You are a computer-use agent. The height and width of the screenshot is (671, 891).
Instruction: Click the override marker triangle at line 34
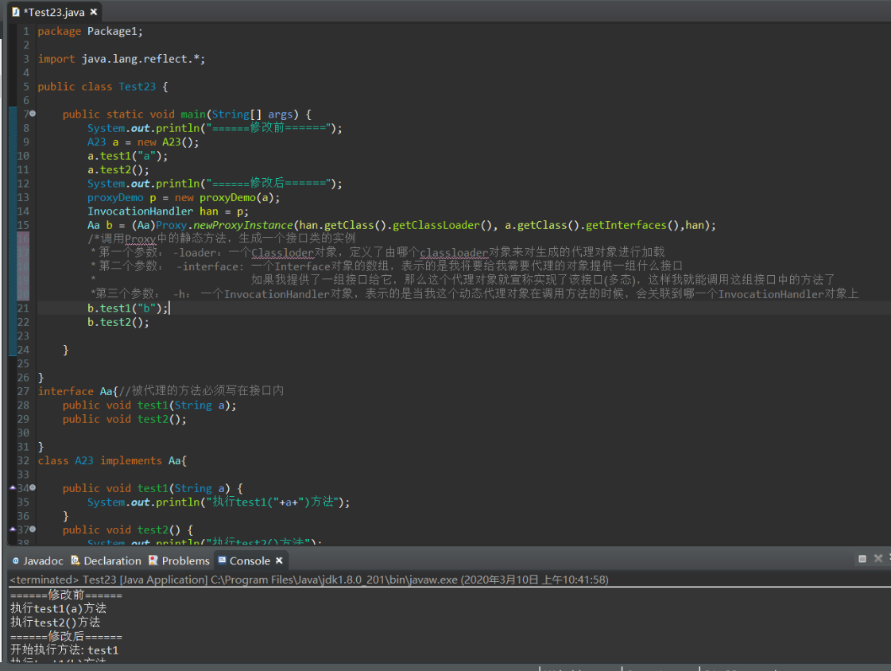(x=13, y=488)
